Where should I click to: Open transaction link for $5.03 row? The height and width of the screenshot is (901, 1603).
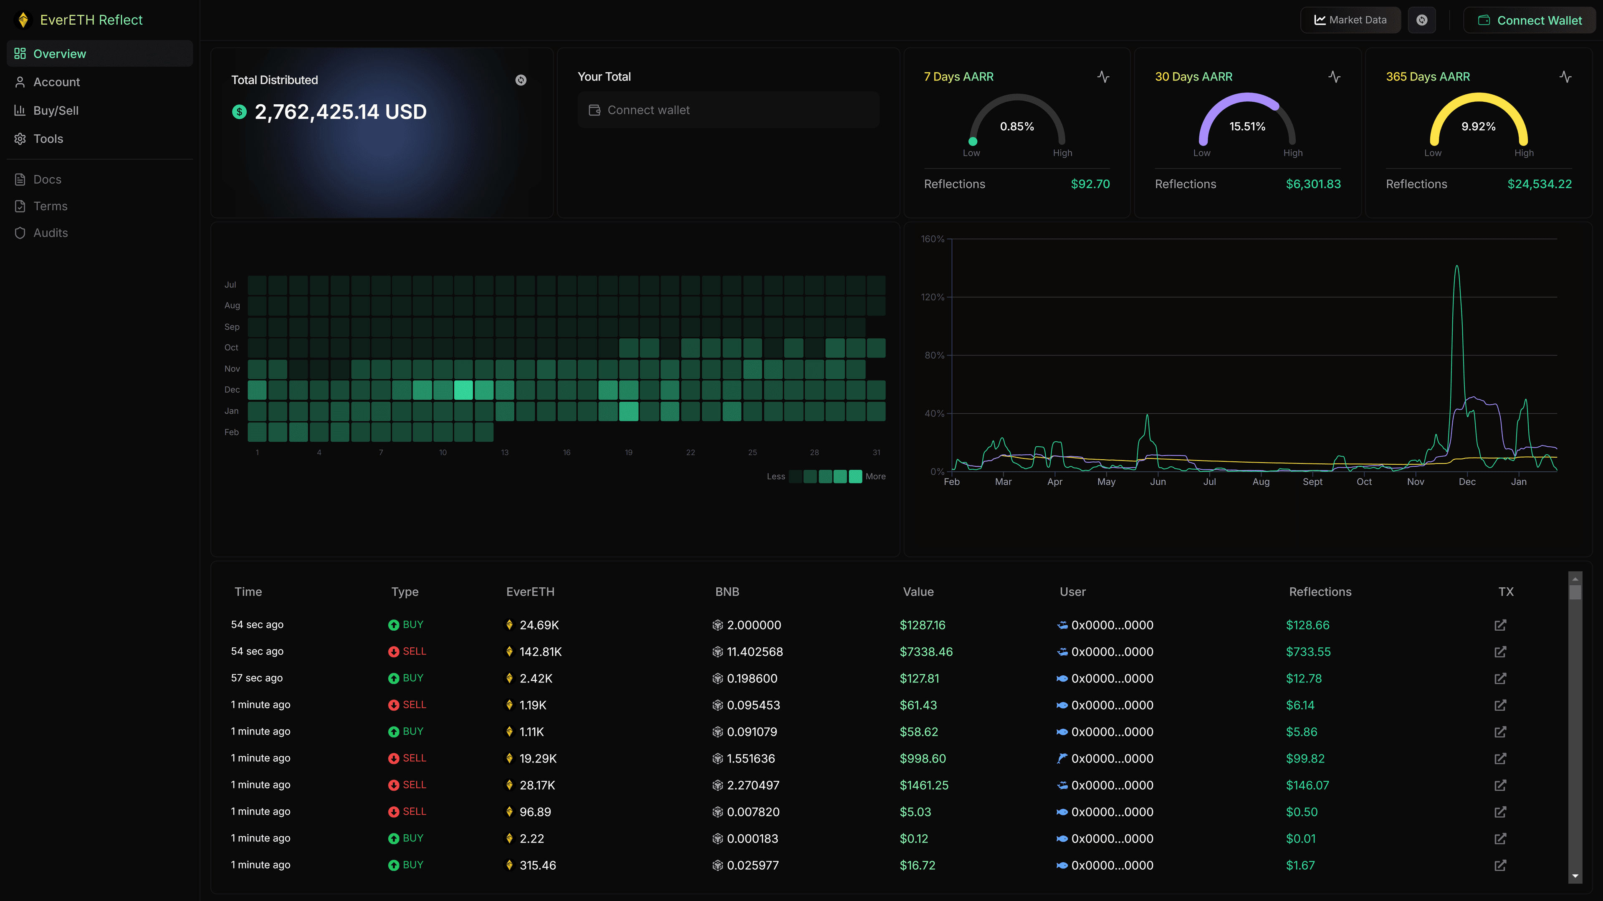pyautogui.click(x=1500, y=812)
